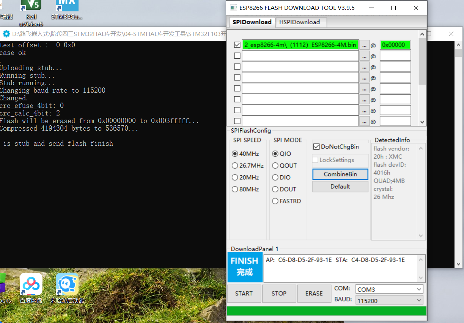Screen dimensions: 464x323
Task: Click ERASE flash button
Action: point(314,293)
